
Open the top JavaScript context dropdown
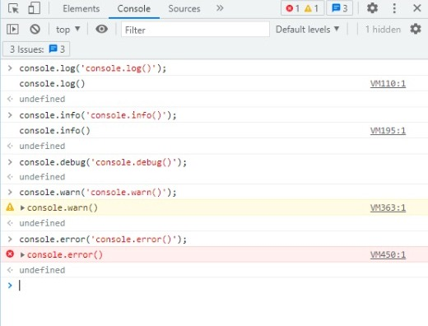click(x=67, y=30)
